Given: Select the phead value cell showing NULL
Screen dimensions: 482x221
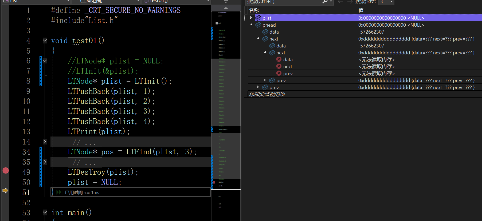Looking at the screenshot, I should click(x=419, y=25).
